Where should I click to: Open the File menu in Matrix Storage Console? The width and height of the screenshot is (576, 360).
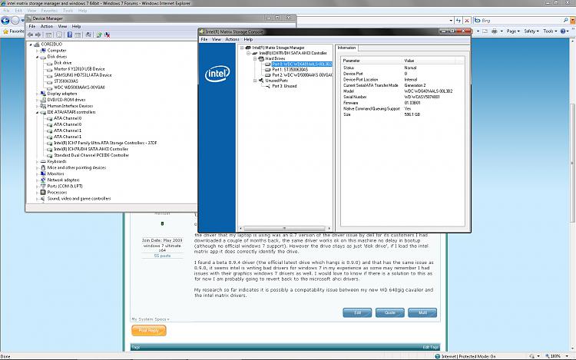pos(204,39)
